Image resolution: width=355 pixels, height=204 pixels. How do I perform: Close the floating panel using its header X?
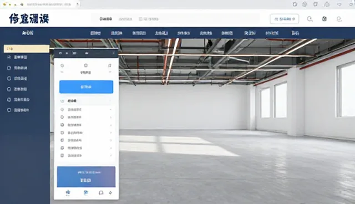(113, 53)
